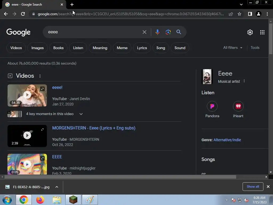The height and width of the screenshot is (205, 273).
Task: Close the downloads bar
Action: 268,187
